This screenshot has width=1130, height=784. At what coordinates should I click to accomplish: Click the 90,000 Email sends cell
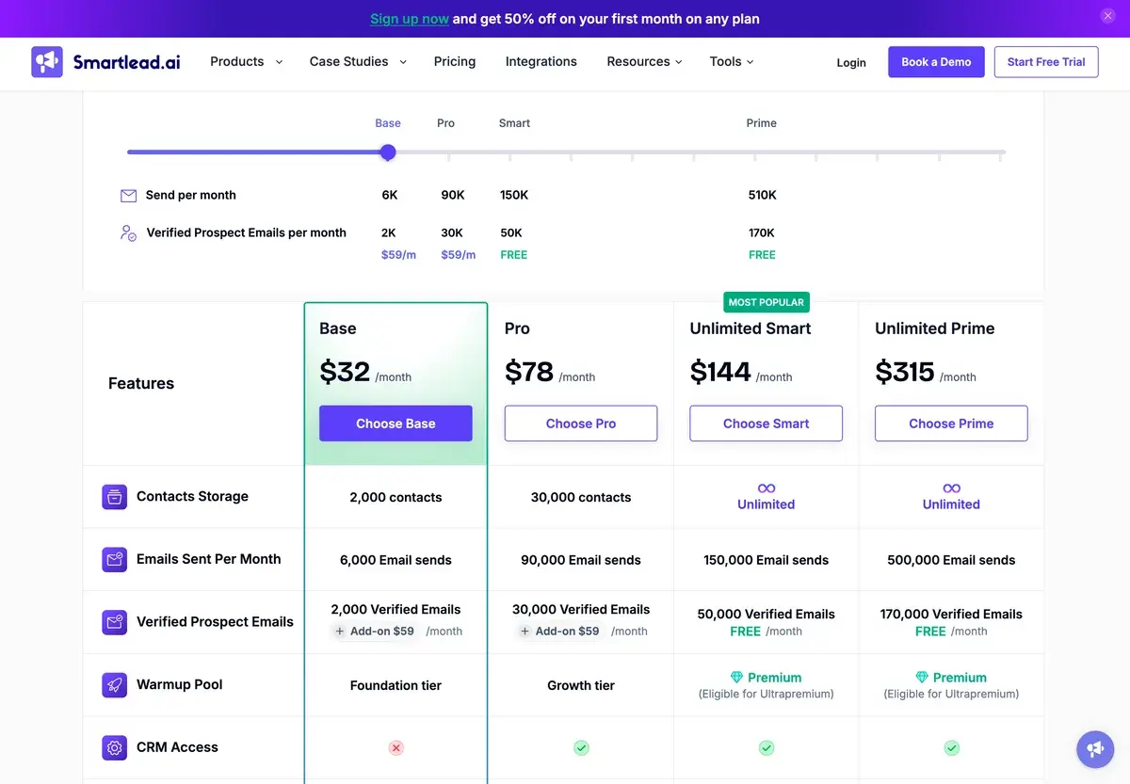(581, 560)
